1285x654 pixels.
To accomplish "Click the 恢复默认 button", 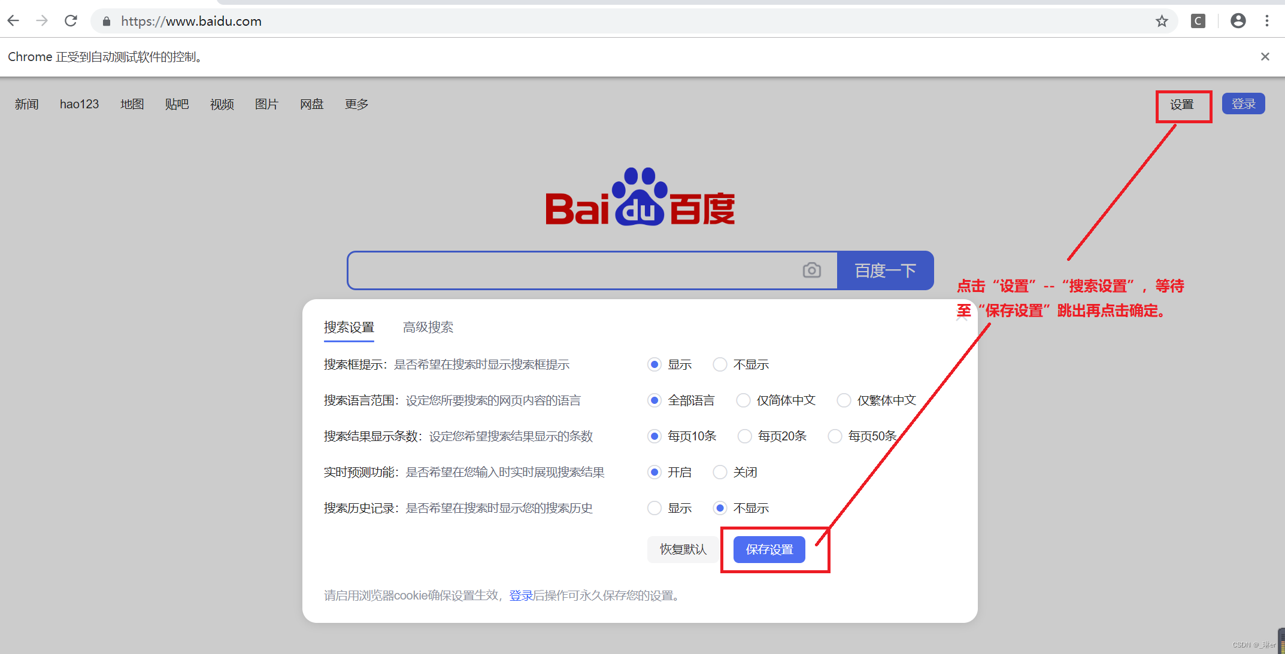I will [682, 549].
